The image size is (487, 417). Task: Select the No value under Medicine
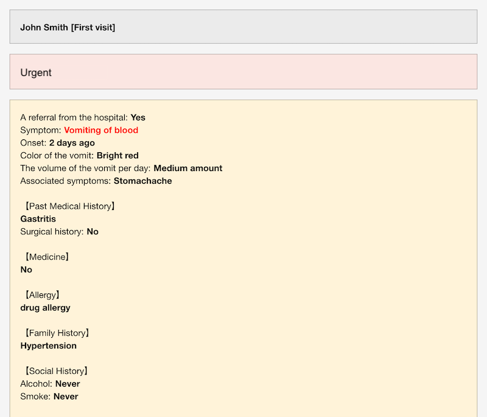point(26,270)
